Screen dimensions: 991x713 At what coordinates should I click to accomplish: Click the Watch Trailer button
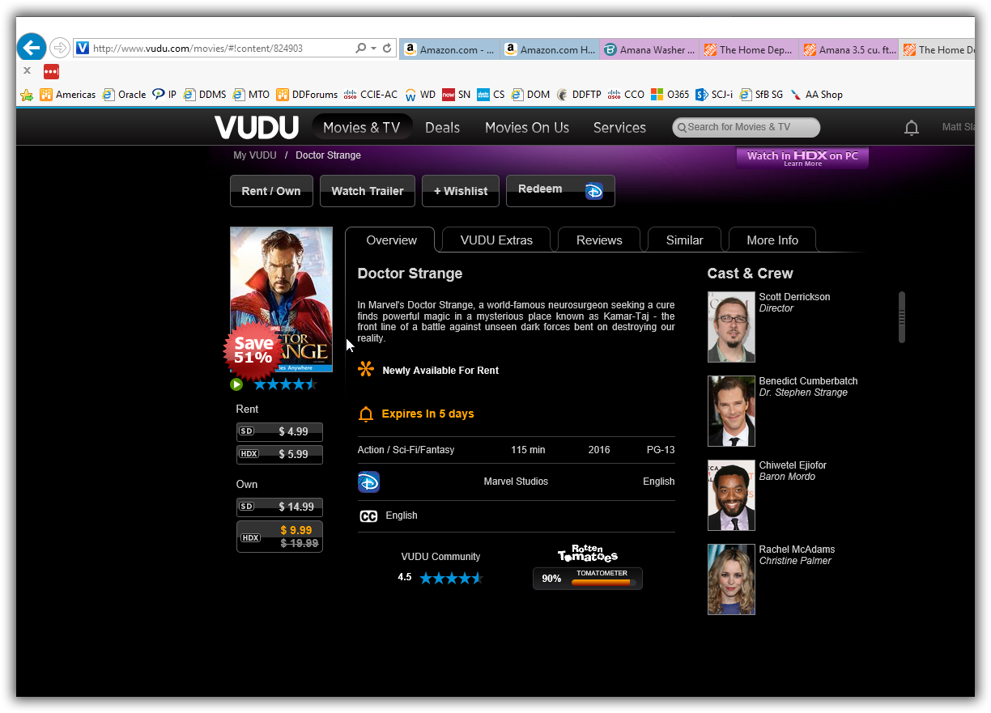[x=368, y=191]
